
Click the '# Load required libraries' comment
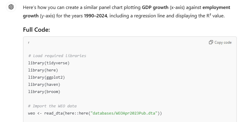click(57, 56)
